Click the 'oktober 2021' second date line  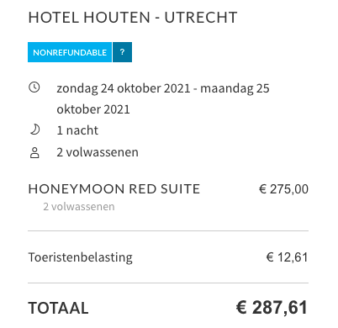[93, 109]
